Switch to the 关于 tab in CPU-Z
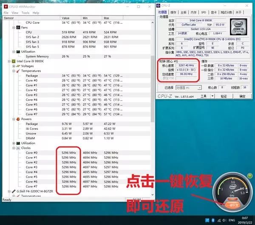This screenshot has width=255, height=225. [x=238, y=12]
